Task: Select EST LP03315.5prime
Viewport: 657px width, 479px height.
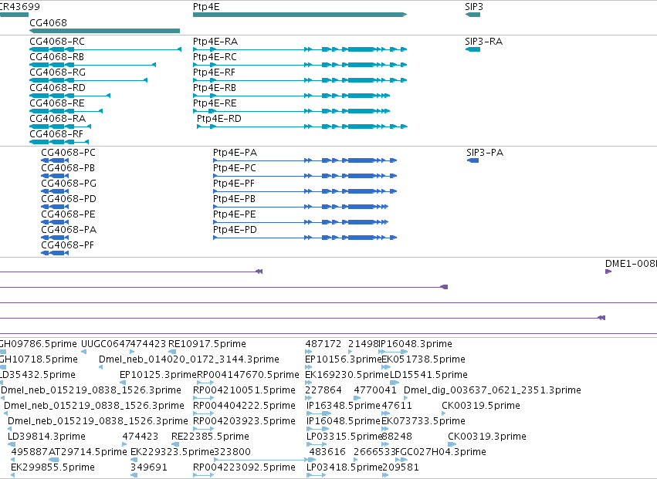Action: [345, 437]
